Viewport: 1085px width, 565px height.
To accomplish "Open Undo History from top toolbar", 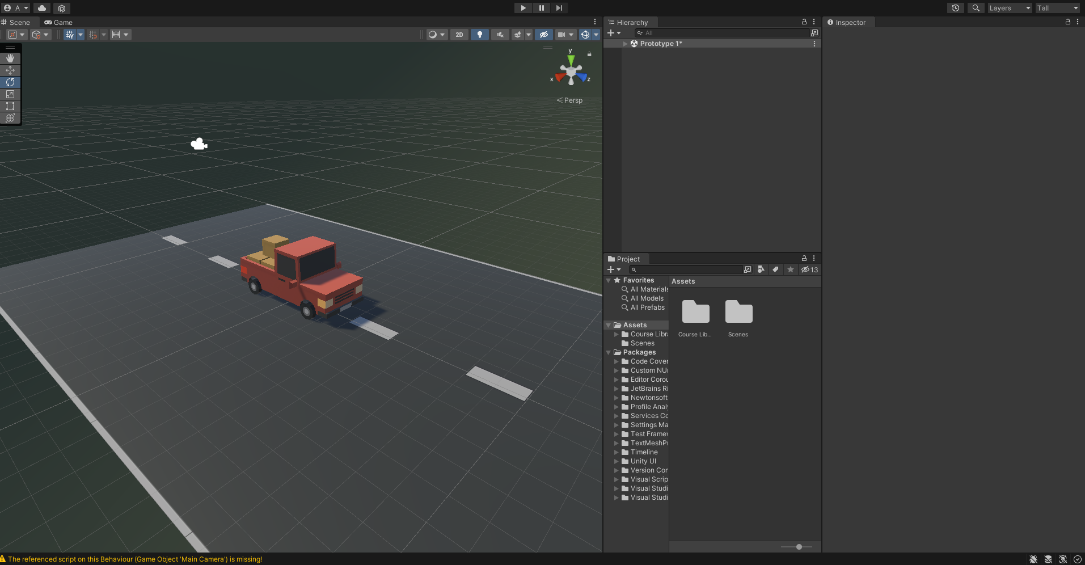I will [x=956, y=8].
